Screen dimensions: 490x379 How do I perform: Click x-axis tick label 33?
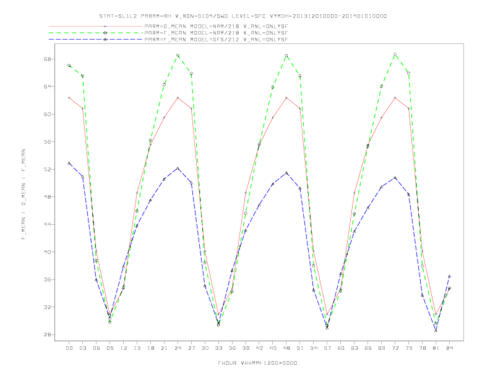click(218, 348)
